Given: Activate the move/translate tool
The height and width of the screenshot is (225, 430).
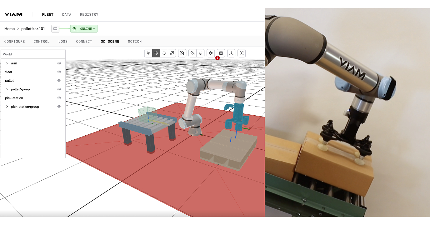Looking at the screenshot, I should [x=156, y=53].
